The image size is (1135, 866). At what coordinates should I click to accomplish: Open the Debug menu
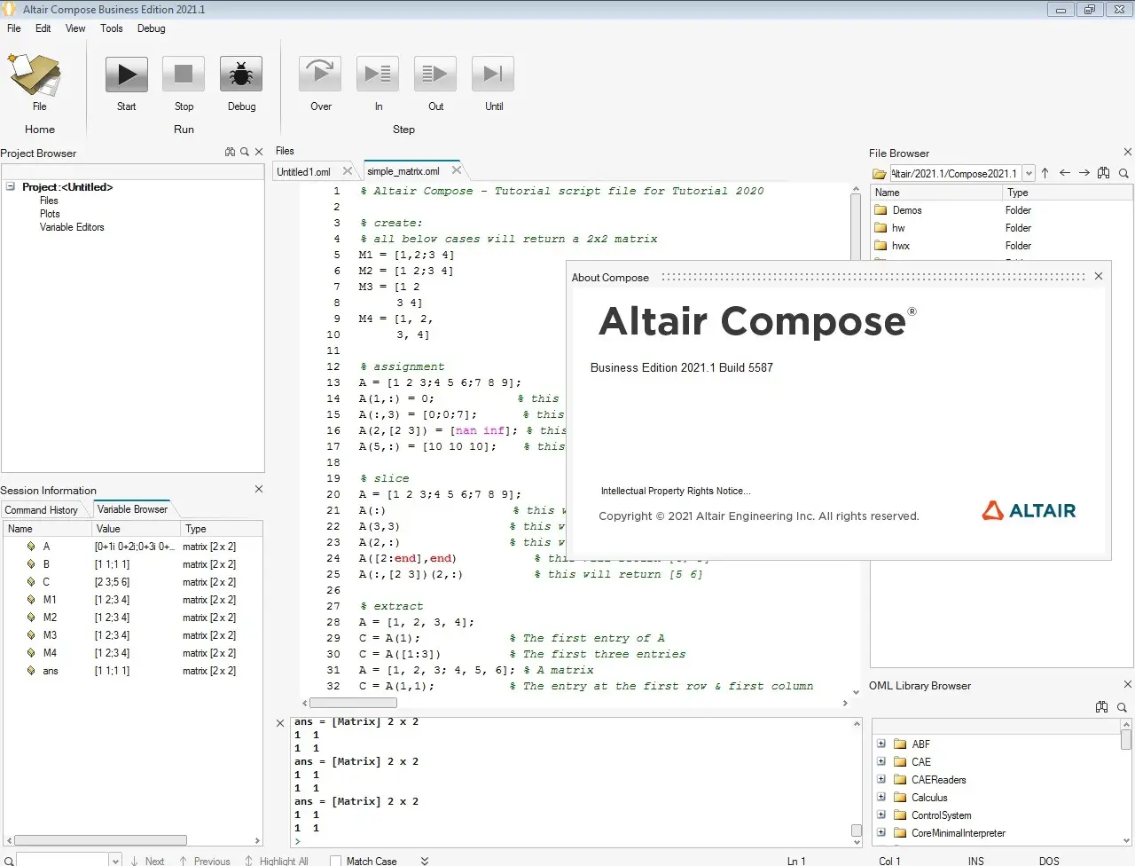[152, 28]
